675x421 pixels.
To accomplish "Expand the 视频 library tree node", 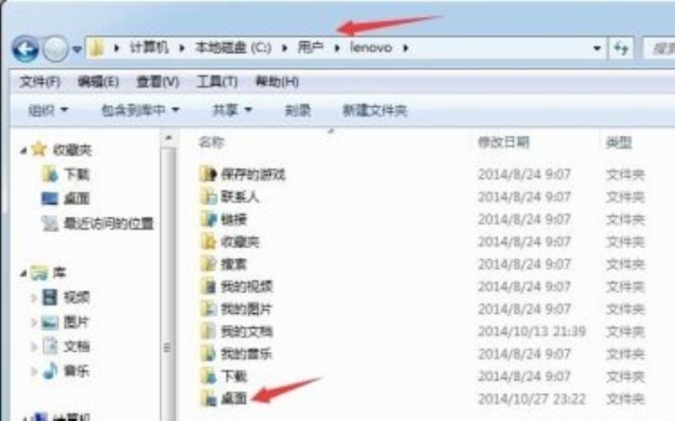I will click(x=33, y=297).
